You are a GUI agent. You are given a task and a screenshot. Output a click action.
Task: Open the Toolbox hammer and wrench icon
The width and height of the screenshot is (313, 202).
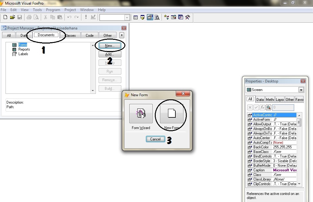pos(188,17)
